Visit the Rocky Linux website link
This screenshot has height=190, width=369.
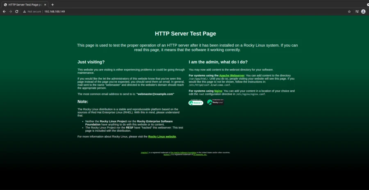click(162, 136)
